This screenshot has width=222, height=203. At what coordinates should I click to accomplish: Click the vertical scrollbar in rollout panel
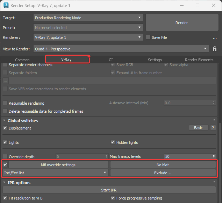[x=220, y=157]
